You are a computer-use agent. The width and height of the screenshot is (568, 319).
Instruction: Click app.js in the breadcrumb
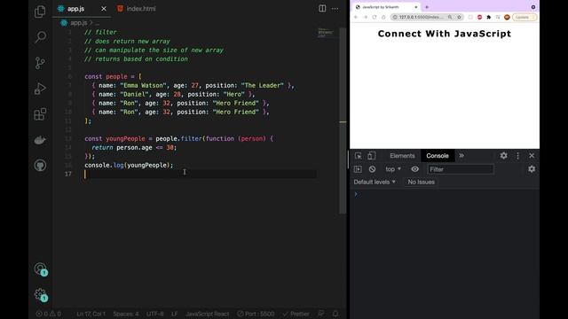[79, 23]
